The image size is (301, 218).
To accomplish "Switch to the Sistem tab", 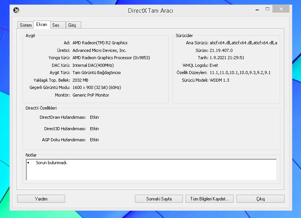I will pos(26,25).
